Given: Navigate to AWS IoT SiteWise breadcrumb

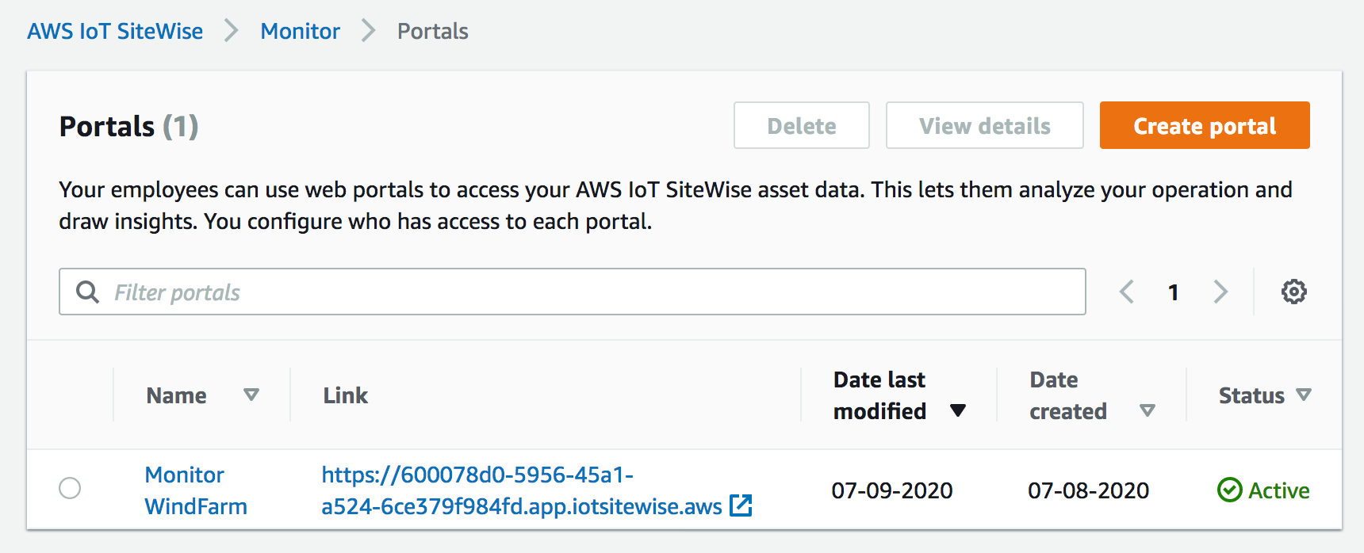Looking at the screenshot, I should coord(115,32).
